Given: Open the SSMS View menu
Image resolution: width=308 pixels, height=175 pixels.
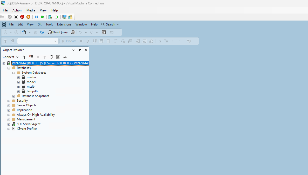Looking at the screenshot, I should point(30,24).
